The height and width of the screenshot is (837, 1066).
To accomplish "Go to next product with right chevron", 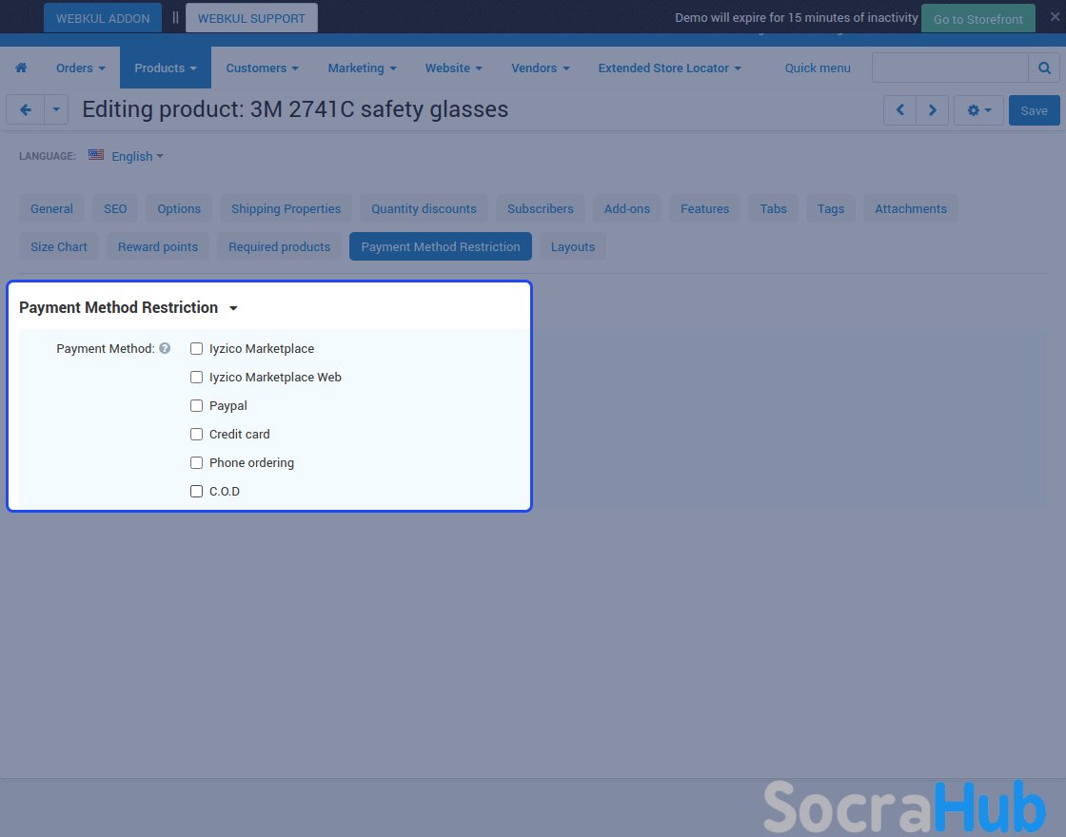I will tap(933, 110).
